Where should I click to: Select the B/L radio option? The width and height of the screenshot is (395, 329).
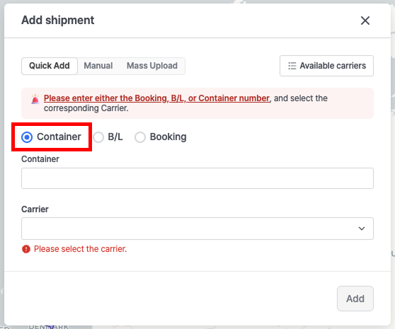[98, 137]
